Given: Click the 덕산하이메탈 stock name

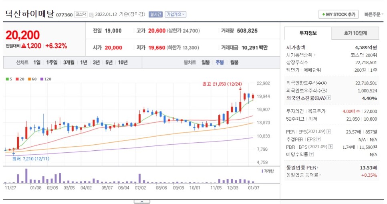Looking at the screenshot, I should [x=29, y=14].
